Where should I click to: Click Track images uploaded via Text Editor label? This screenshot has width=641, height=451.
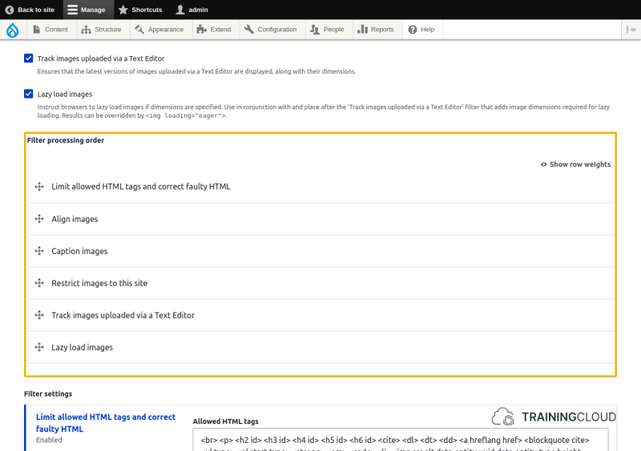[101, 58]
